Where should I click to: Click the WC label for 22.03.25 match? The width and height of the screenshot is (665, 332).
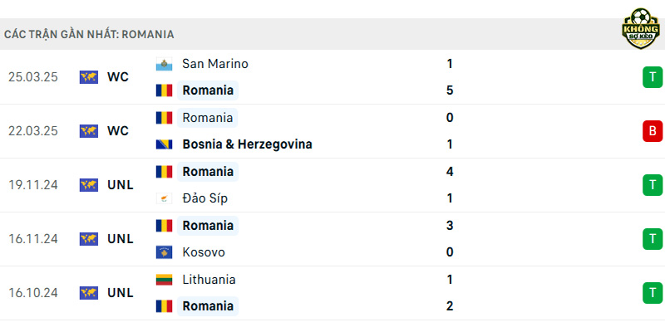[118, 131]
